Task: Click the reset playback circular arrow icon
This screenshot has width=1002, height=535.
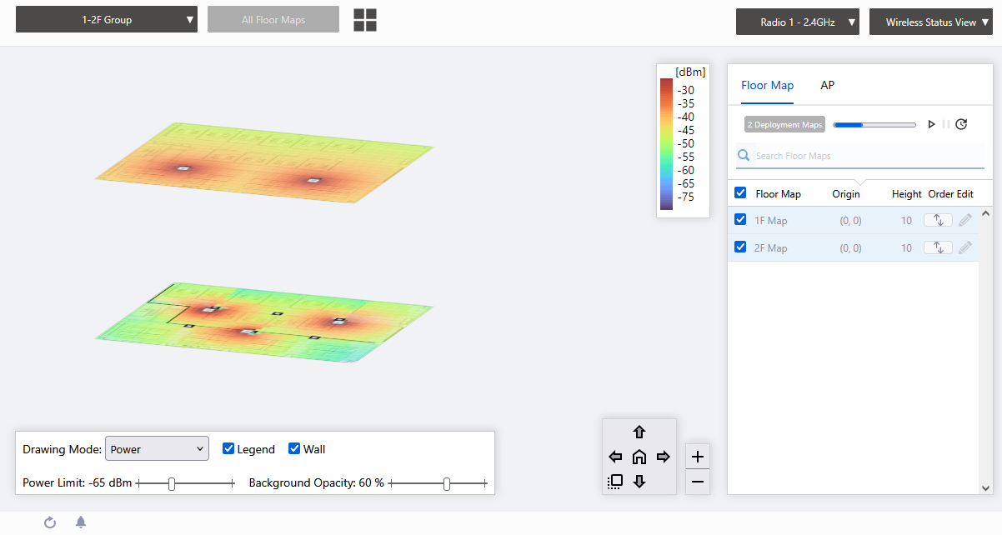Action: 961,124
